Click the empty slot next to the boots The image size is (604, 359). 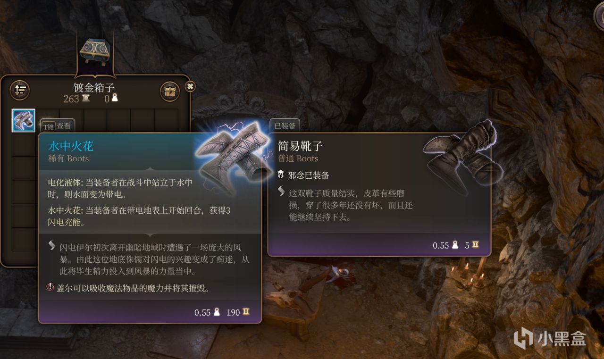coord(47,121)
